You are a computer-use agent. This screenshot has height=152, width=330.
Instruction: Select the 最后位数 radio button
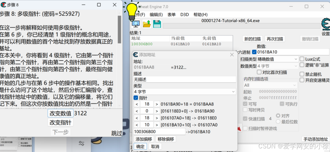point(278,122)
